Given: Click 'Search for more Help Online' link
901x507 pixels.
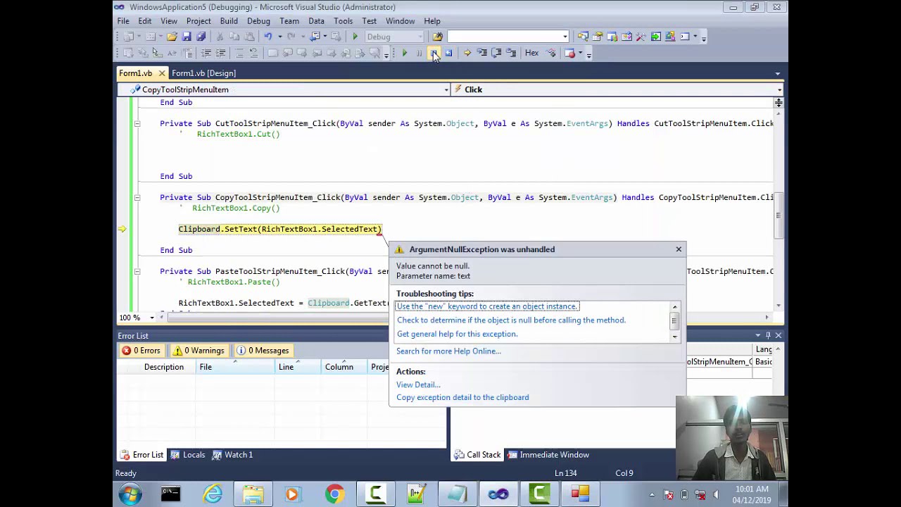Looking at the screenshot, I should point(448,351).
